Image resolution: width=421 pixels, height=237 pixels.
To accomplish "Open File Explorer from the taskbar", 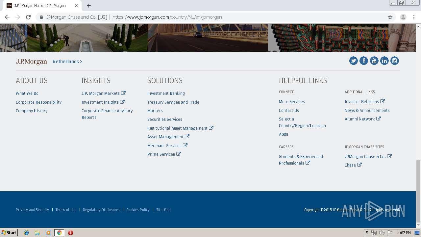I will tap(37, 233).
